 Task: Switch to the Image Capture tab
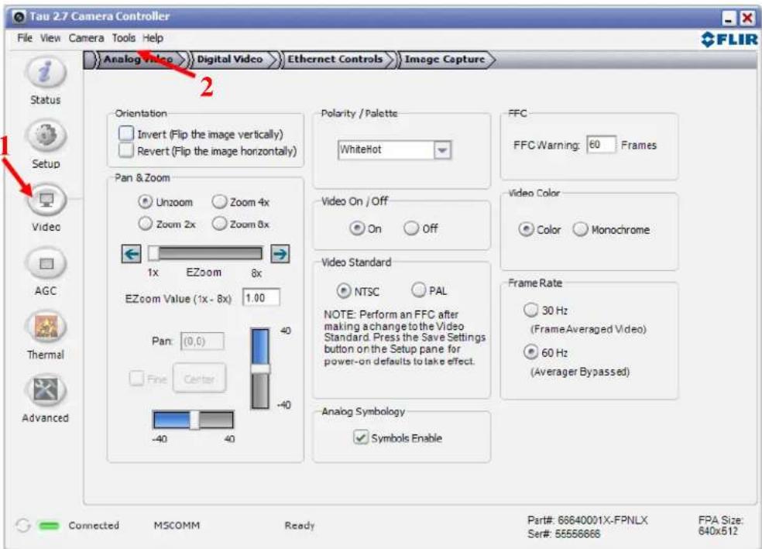(x=444, y=60)
